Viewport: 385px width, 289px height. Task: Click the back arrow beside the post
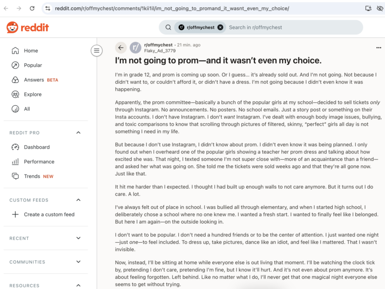point(121,47)
